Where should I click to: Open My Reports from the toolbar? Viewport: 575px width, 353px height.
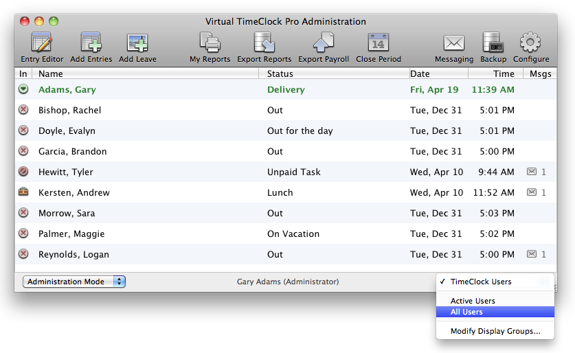point(210,43)
